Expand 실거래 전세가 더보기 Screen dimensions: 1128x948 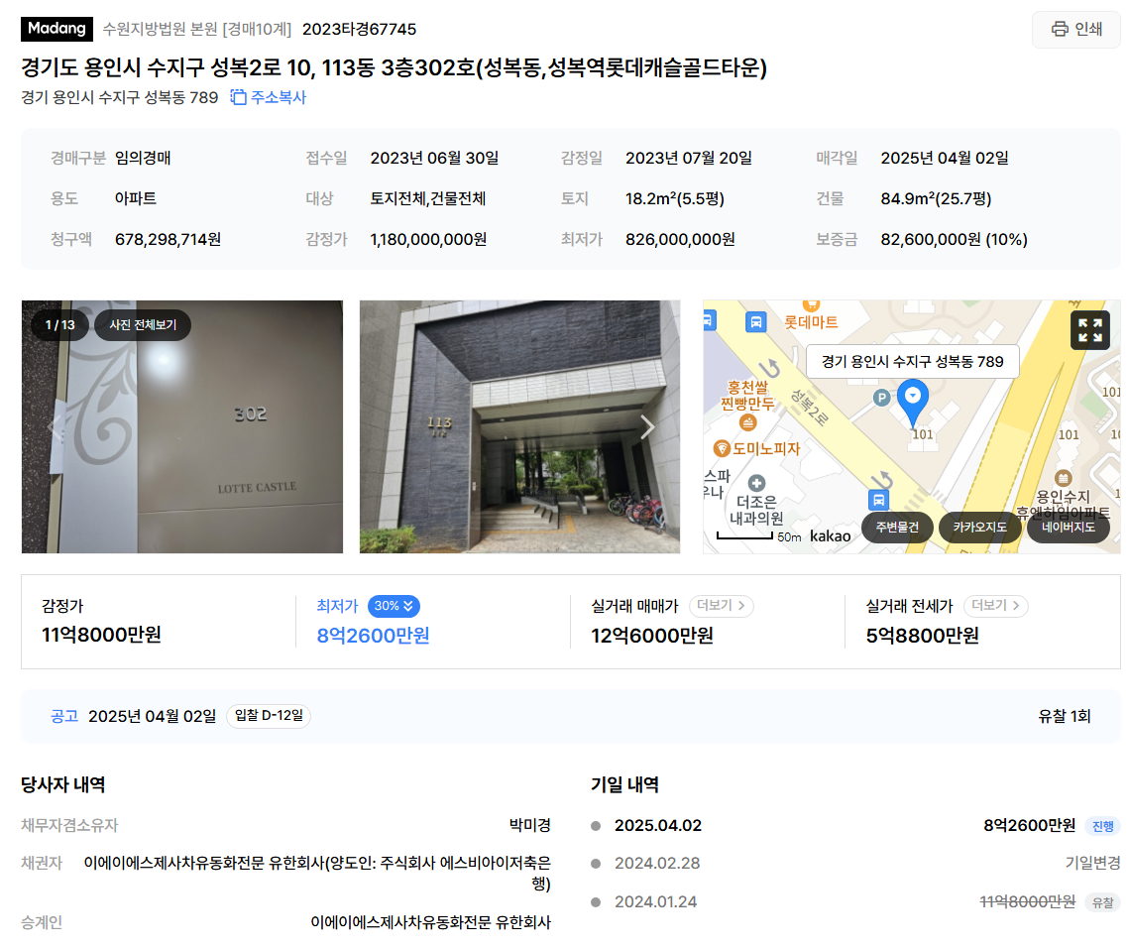click(995, 606)
